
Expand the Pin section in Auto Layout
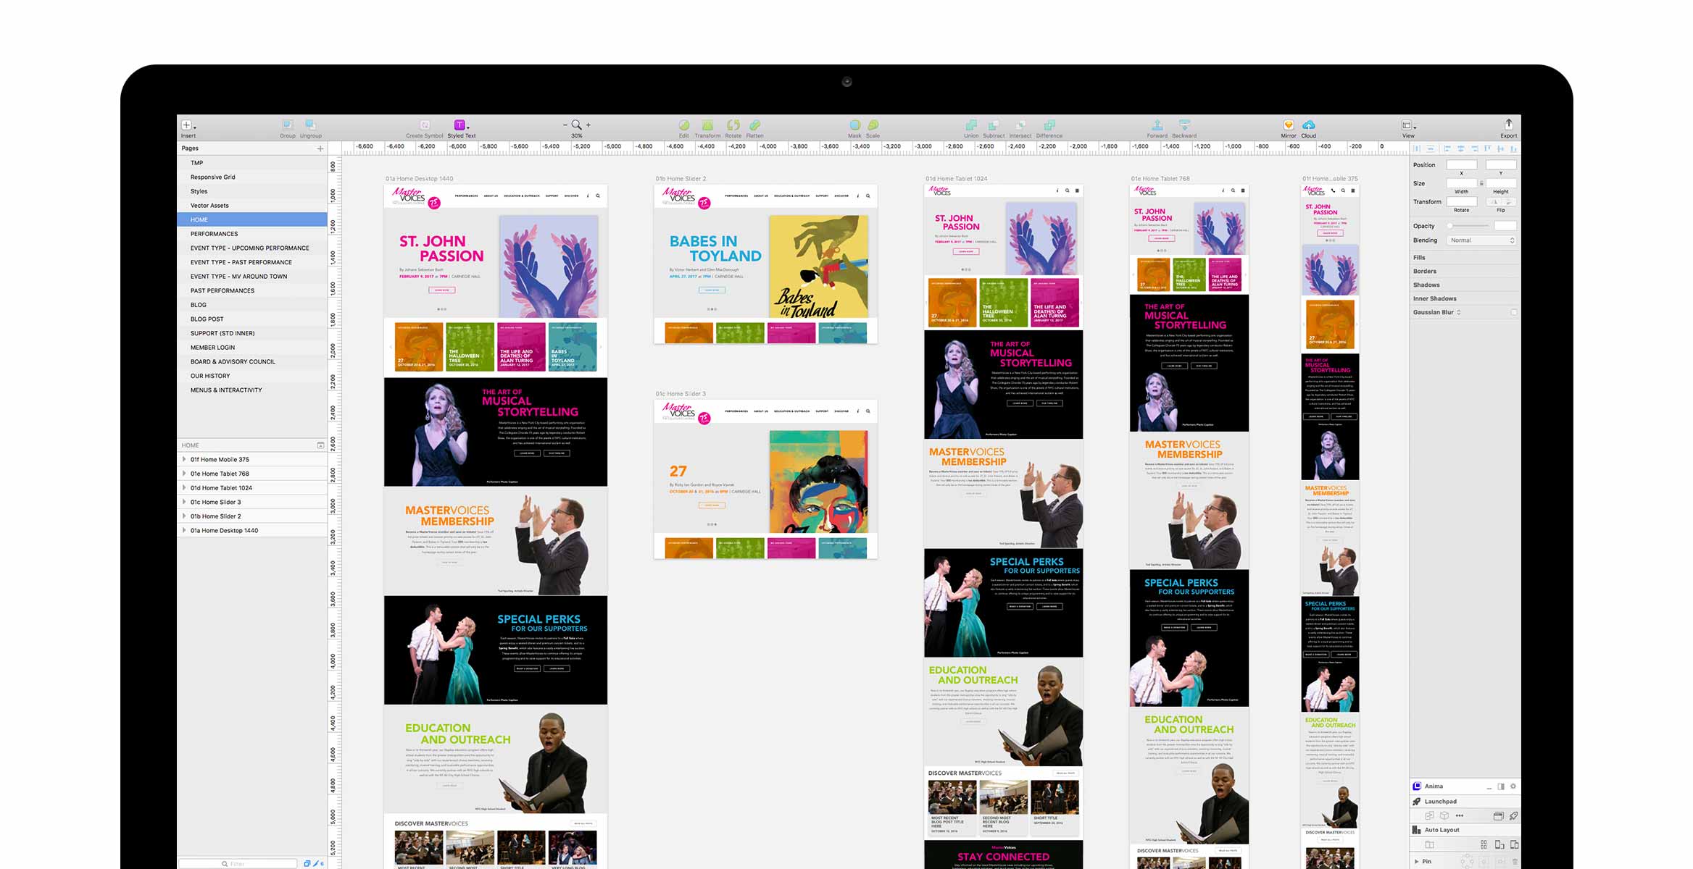[x=1416, y=861]
